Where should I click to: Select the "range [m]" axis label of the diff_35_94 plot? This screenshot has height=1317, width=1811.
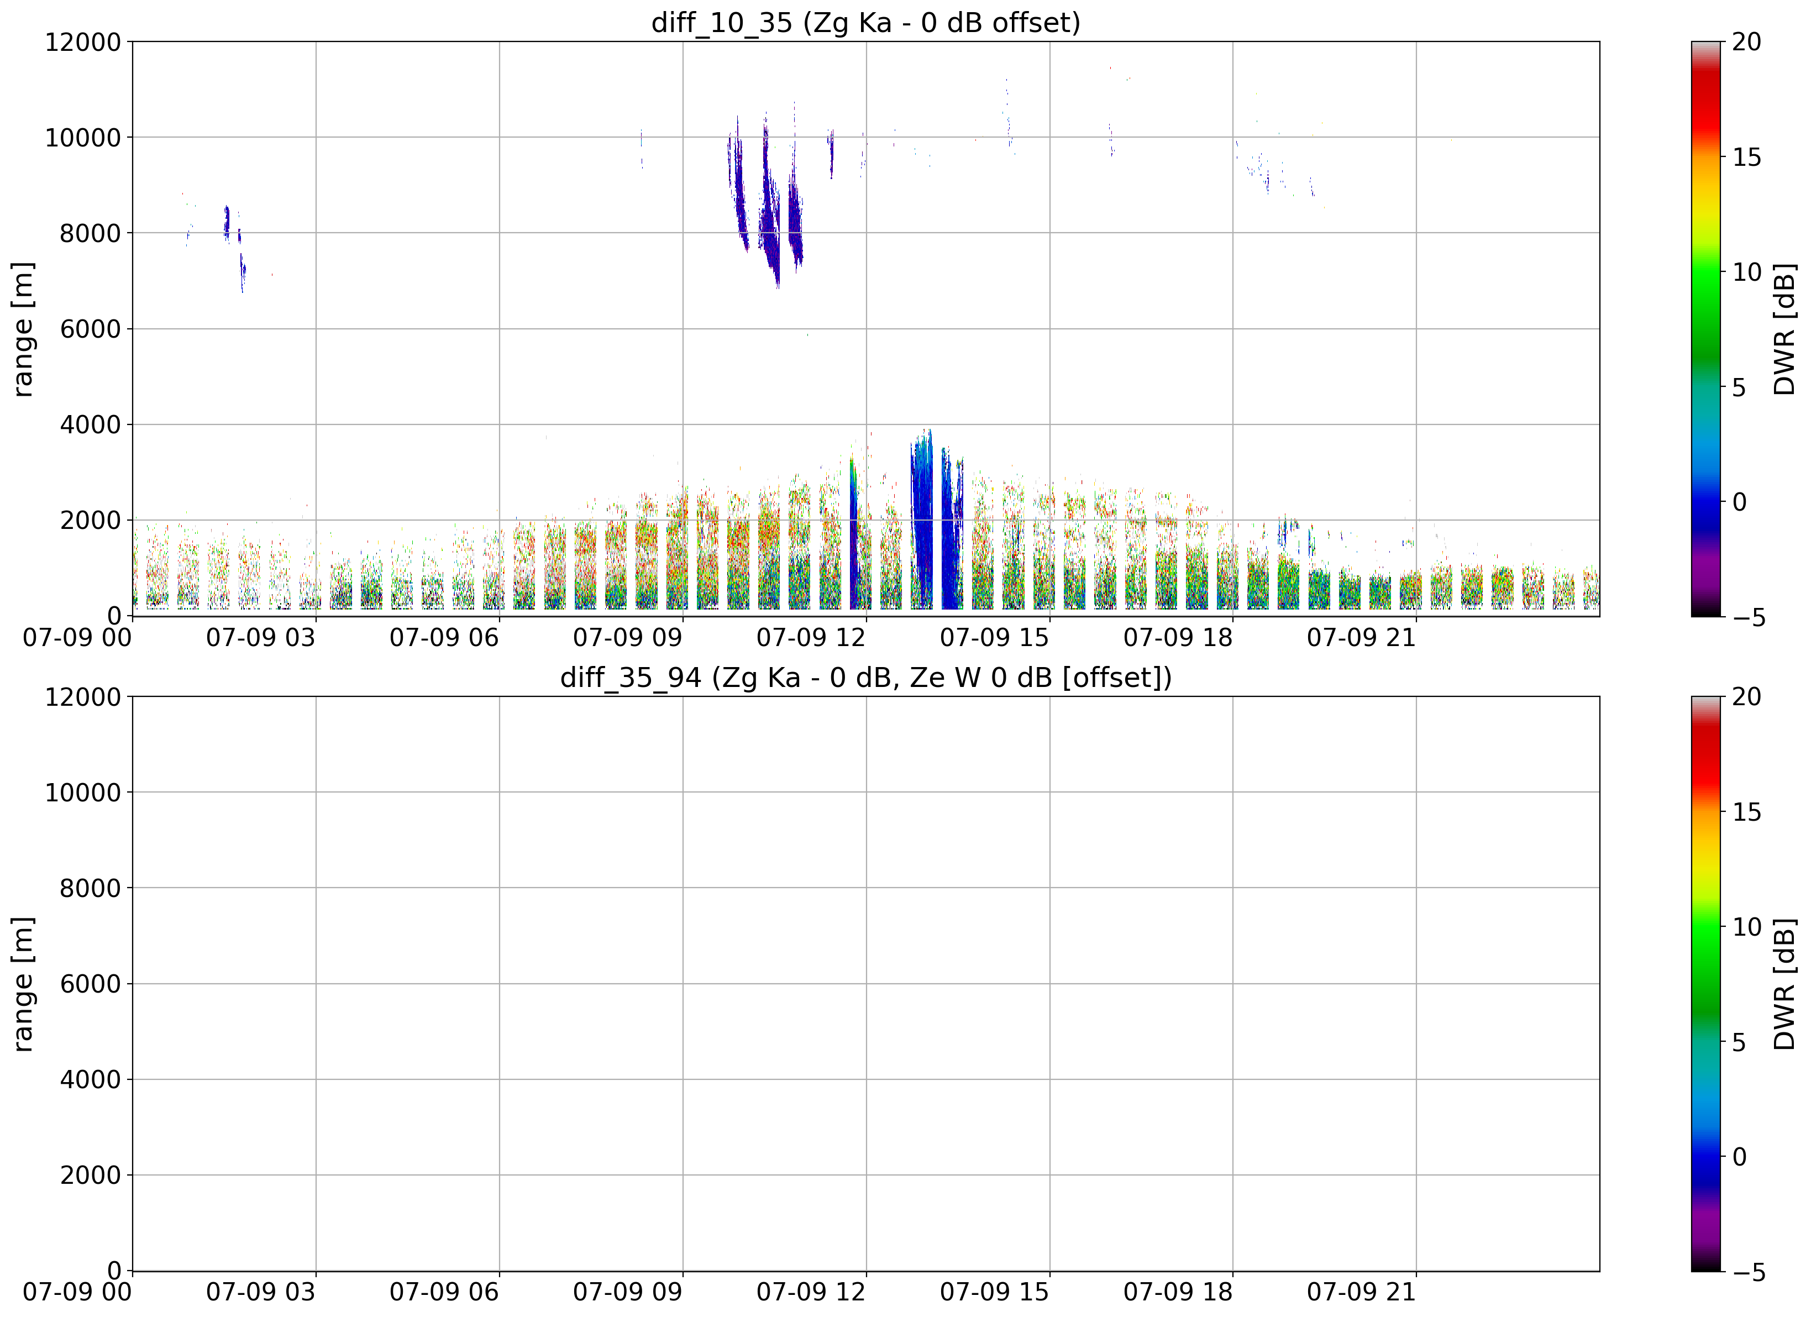[22, 984]
